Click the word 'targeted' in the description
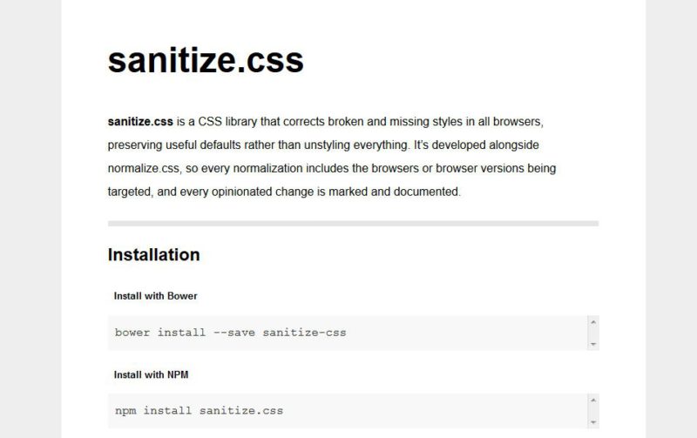 pos(132,192)
